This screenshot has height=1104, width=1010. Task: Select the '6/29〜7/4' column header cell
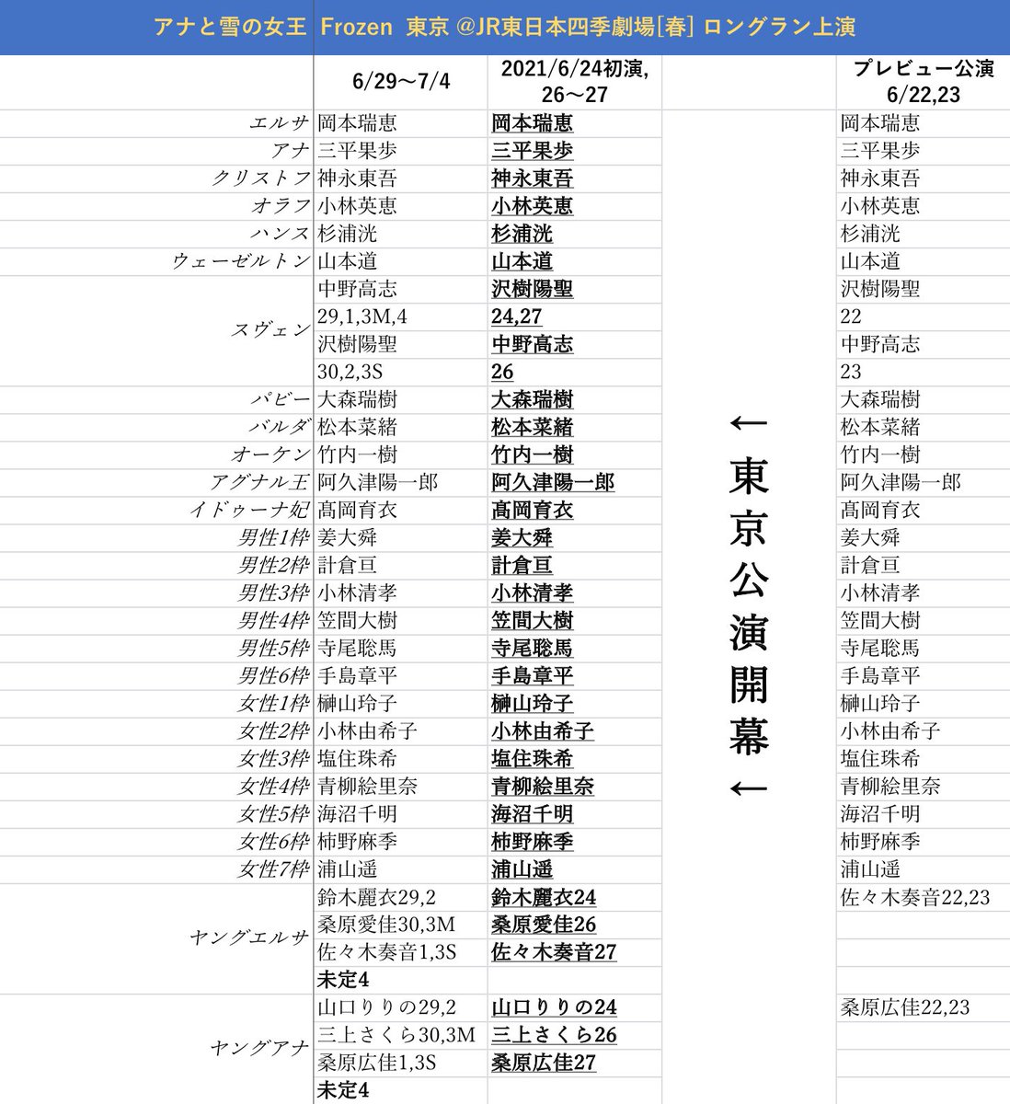click(x=401, y=83)
